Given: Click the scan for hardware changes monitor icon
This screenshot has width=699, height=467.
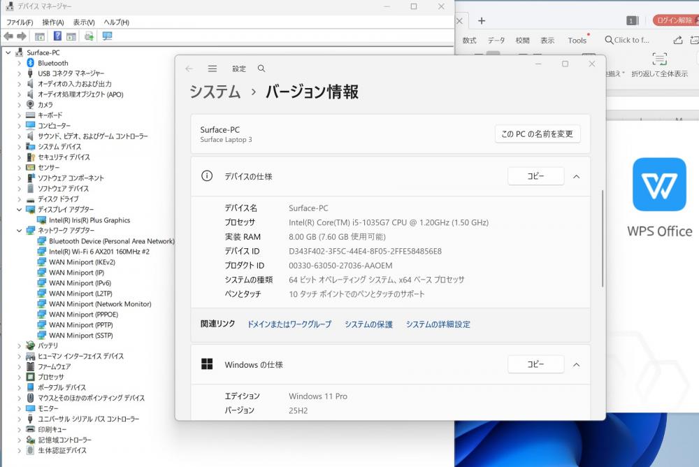Looking at the screenshot, I should coord(107,36).
